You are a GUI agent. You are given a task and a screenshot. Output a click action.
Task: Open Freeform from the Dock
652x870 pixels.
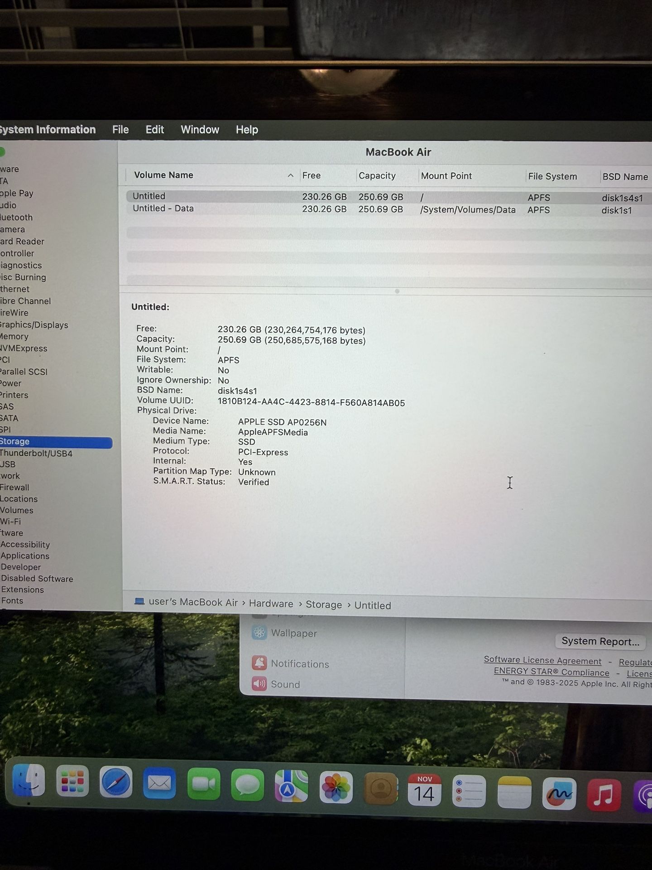pyautogui.click(x=559, y=794)
